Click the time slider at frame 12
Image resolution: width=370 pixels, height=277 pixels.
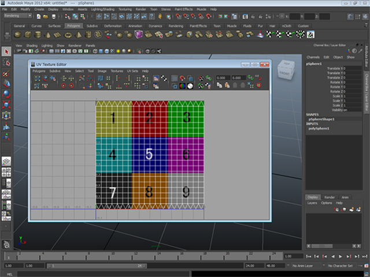point(135,256)
